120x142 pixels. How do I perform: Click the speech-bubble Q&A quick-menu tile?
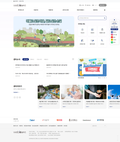92,42
